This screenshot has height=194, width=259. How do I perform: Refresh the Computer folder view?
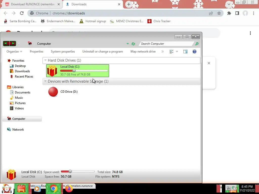coord(133,44)
